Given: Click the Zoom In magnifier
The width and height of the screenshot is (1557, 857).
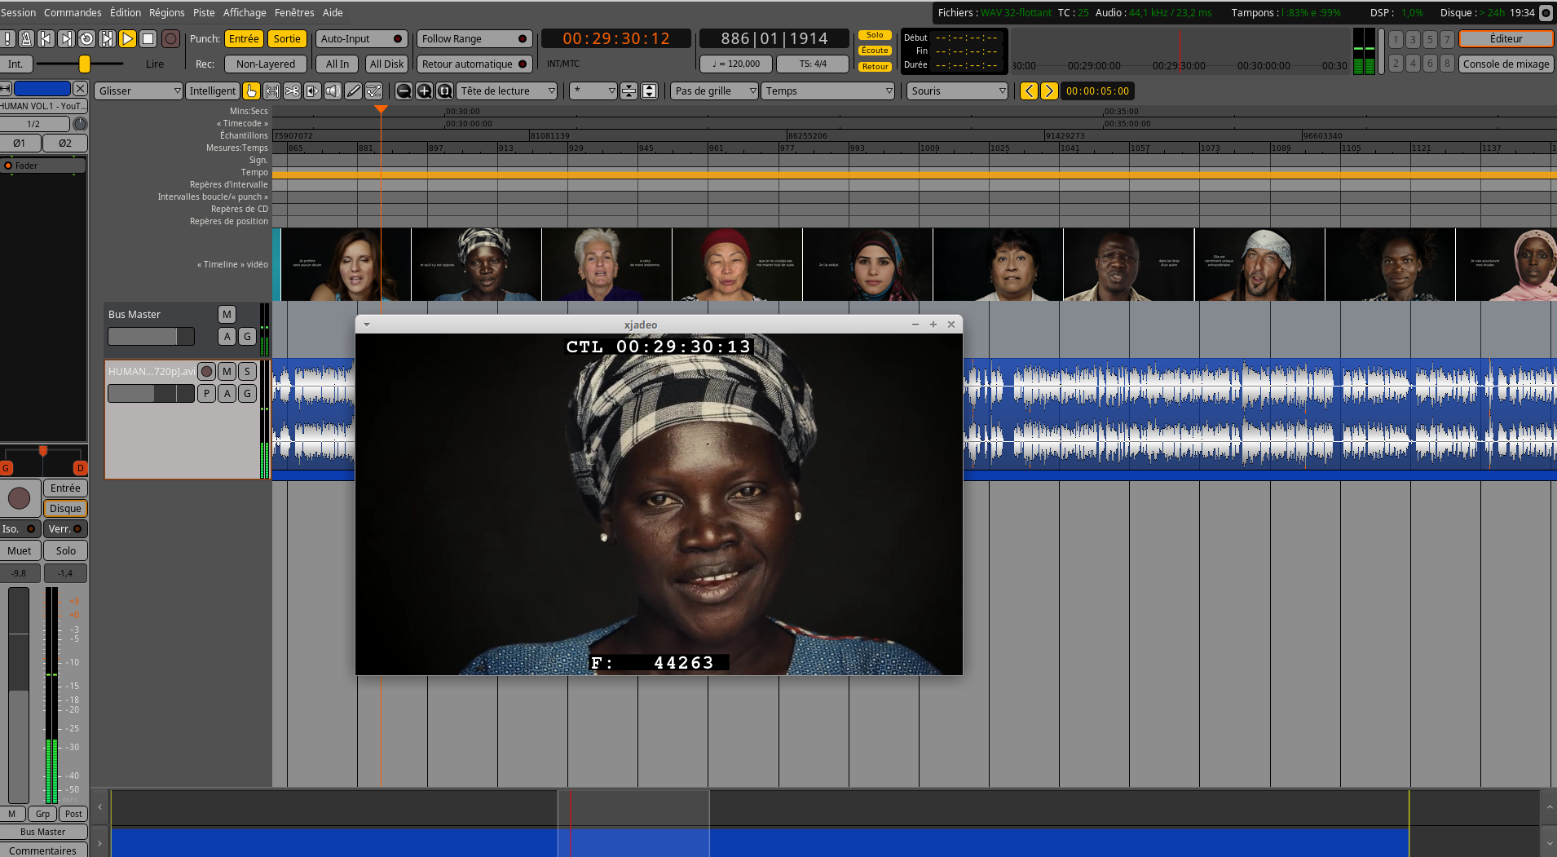Looking at the screenshot, I should [424, 91].
